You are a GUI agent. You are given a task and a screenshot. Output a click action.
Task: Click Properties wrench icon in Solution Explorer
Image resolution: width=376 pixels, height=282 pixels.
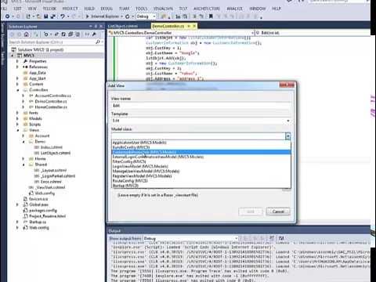94,34
